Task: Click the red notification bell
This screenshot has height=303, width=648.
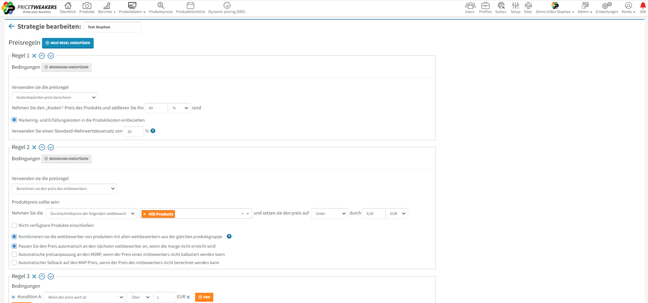Action: [643, 6]
